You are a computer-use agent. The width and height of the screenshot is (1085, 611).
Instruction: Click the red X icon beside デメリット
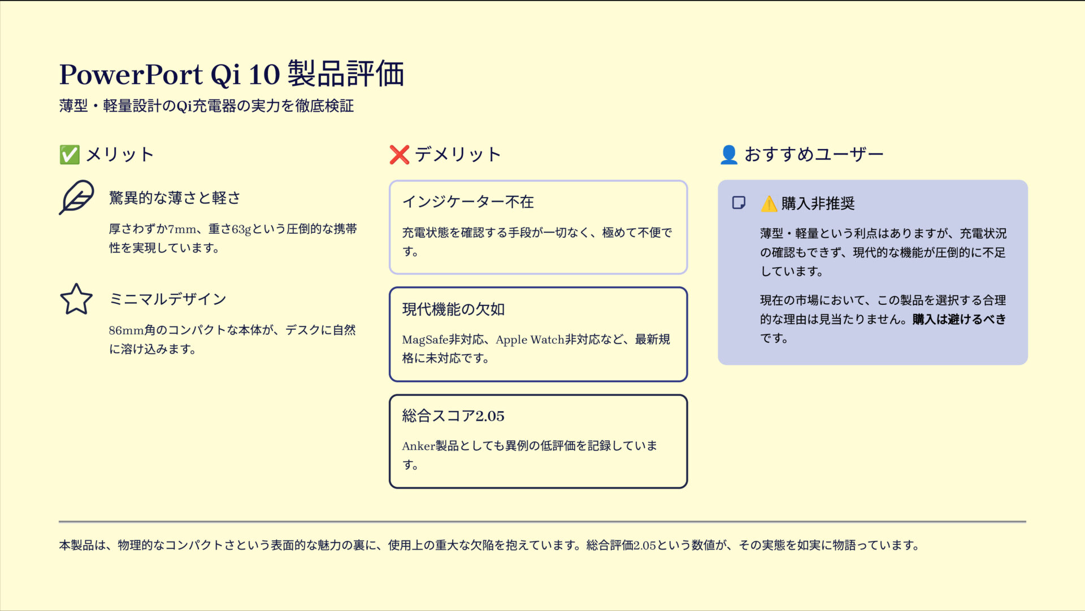pyautogui.click(x=399, y=154)
